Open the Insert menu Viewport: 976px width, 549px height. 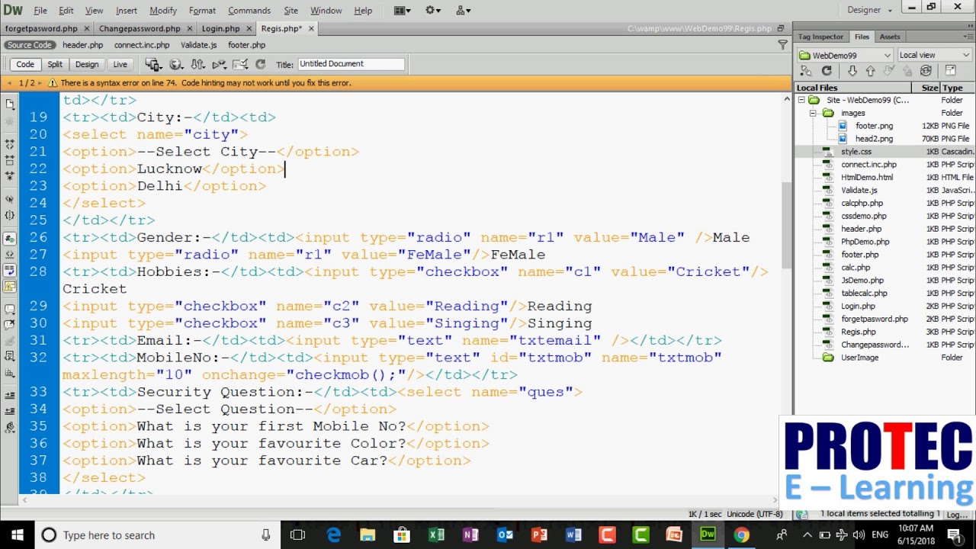127,11
